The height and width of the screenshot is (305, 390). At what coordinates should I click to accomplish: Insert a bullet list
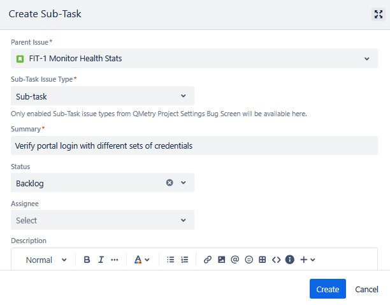tap(171, 260)
